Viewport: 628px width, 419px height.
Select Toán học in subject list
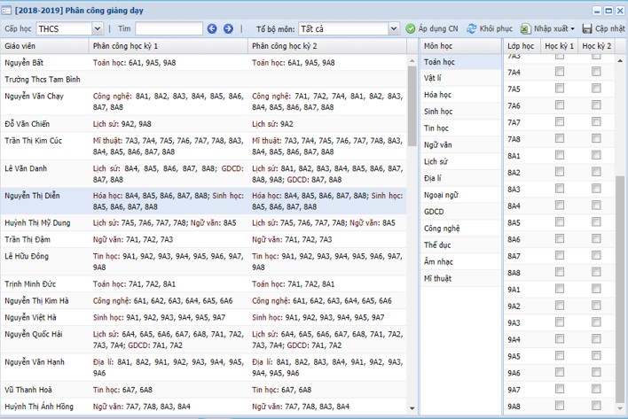[x=439, y=62]
